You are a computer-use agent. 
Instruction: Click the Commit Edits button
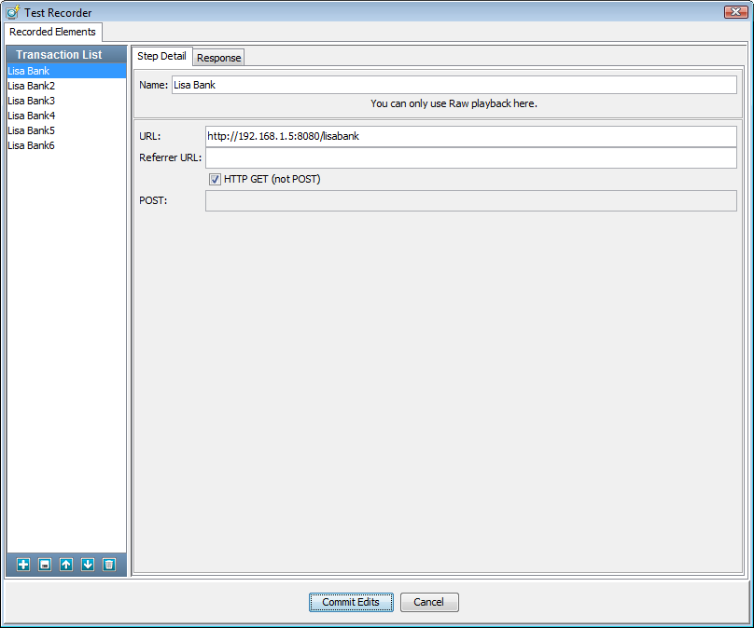tap(351, 602)
